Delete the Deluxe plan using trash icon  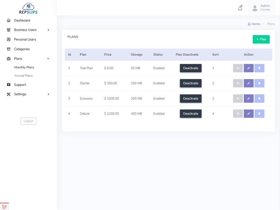tap(259, 113)
